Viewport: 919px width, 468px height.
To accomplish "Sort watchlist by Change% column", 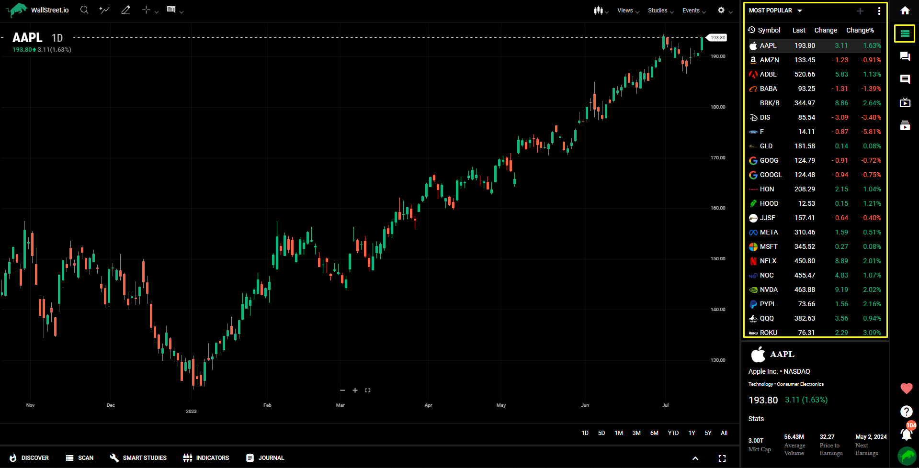I will [x=860, y=30].
